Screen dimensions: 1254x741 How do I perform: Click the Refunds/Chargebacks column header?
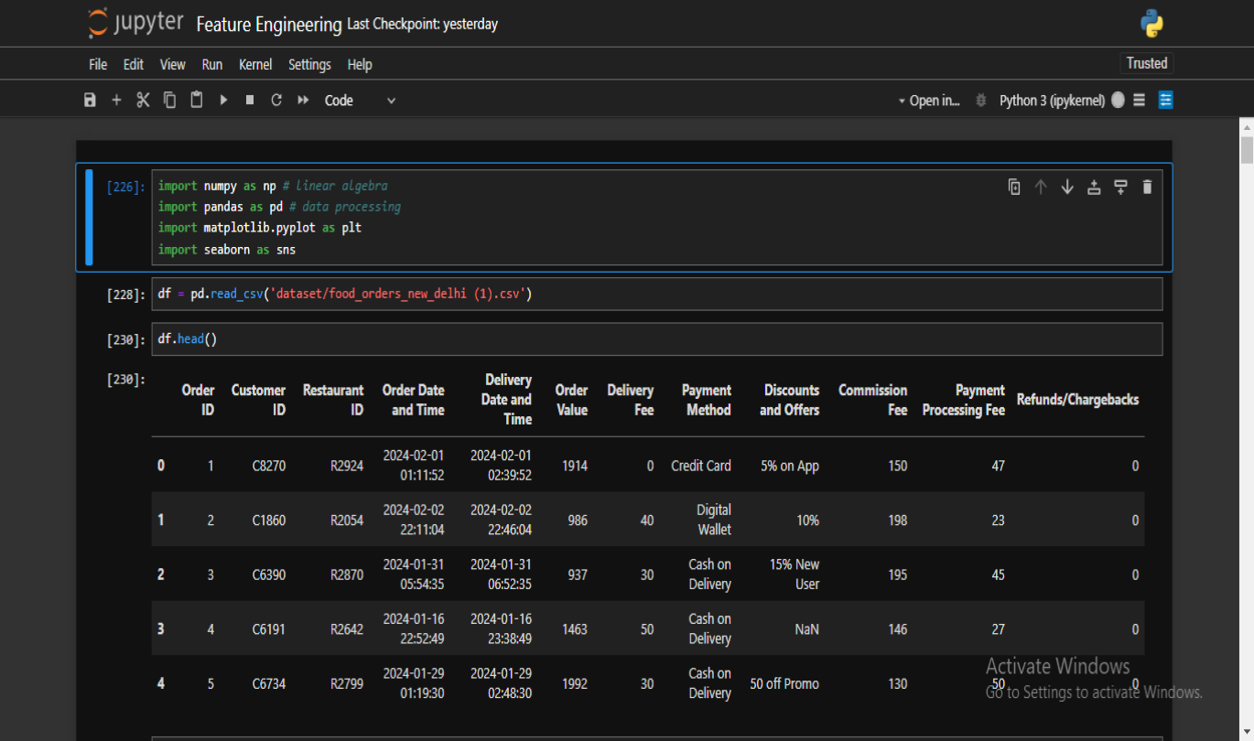(1077, 400)
